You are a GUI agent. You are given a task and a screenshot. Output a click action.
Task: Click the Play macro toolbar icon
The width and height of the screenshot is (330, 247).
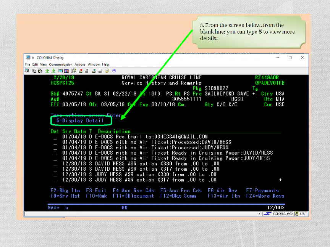(x=94, y=71)
